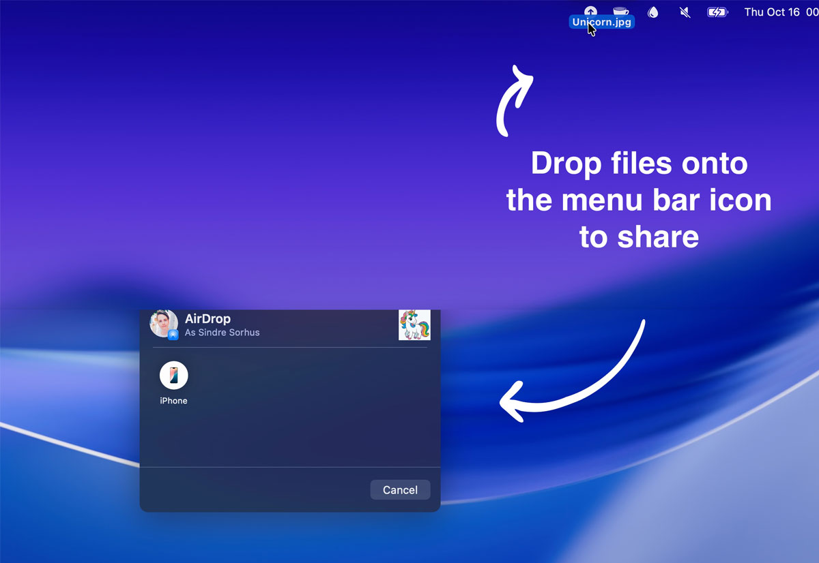Image resolution: width=819 pixels, height=563 pixels.
Task: Click the AirDrop panel title header
Action: point(209,318)
